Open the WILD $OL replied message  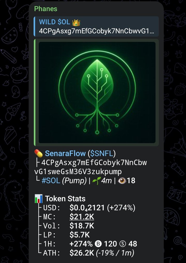[96, 26]
